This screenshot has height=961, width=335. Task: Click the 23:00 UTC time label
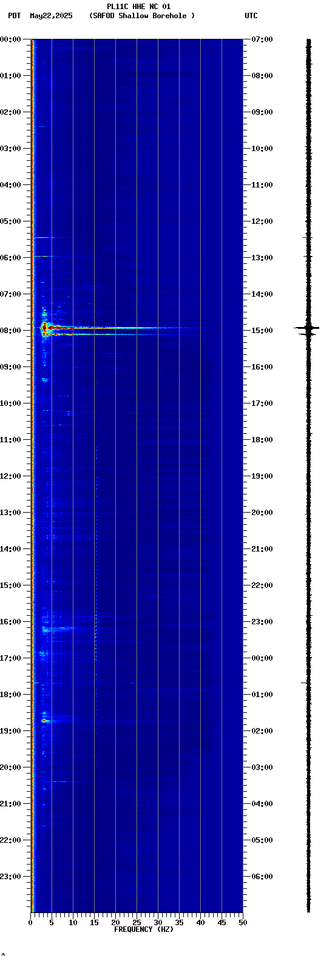click(x=262, y=622)
